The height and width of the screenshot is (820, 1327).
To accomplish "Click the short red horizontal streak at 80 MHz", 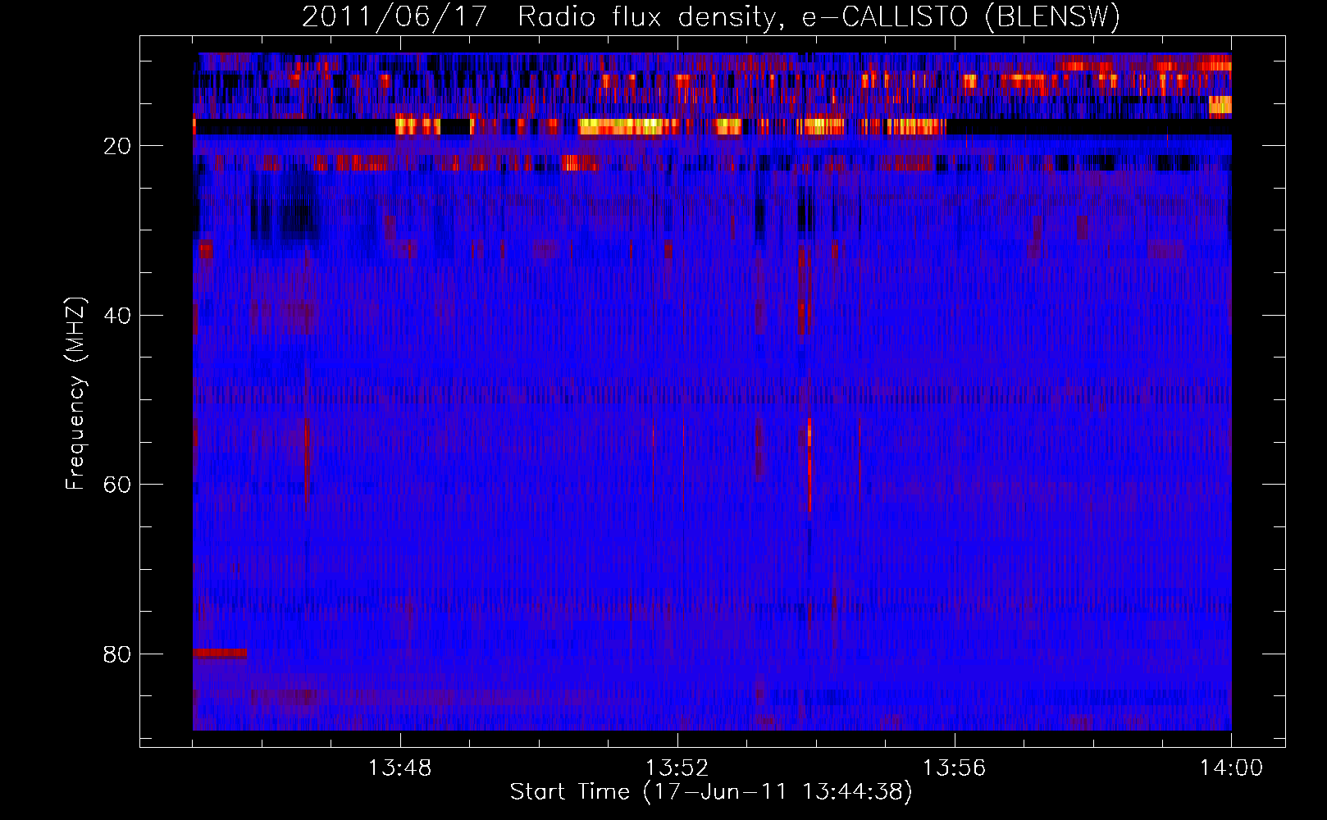I will click(x=220, y=654).
